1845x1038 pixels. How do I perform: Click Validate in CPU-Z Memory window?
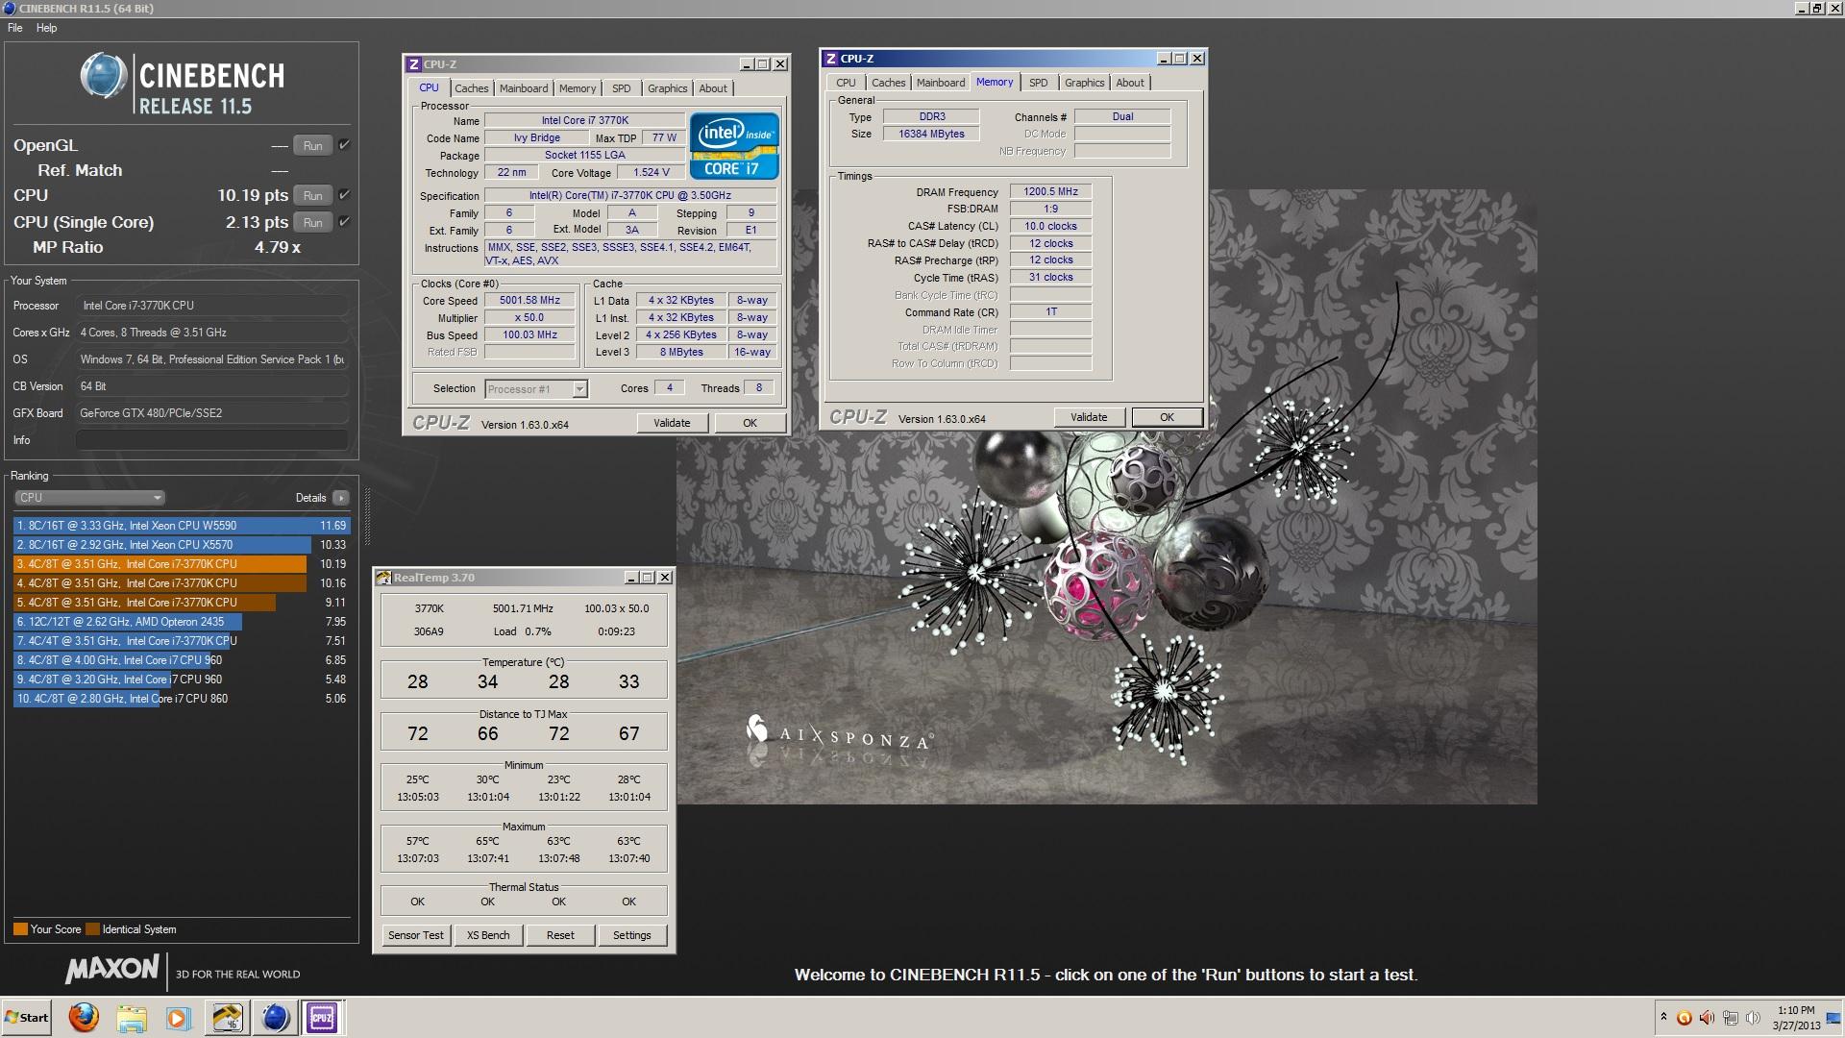click(x=1089, y=417)
